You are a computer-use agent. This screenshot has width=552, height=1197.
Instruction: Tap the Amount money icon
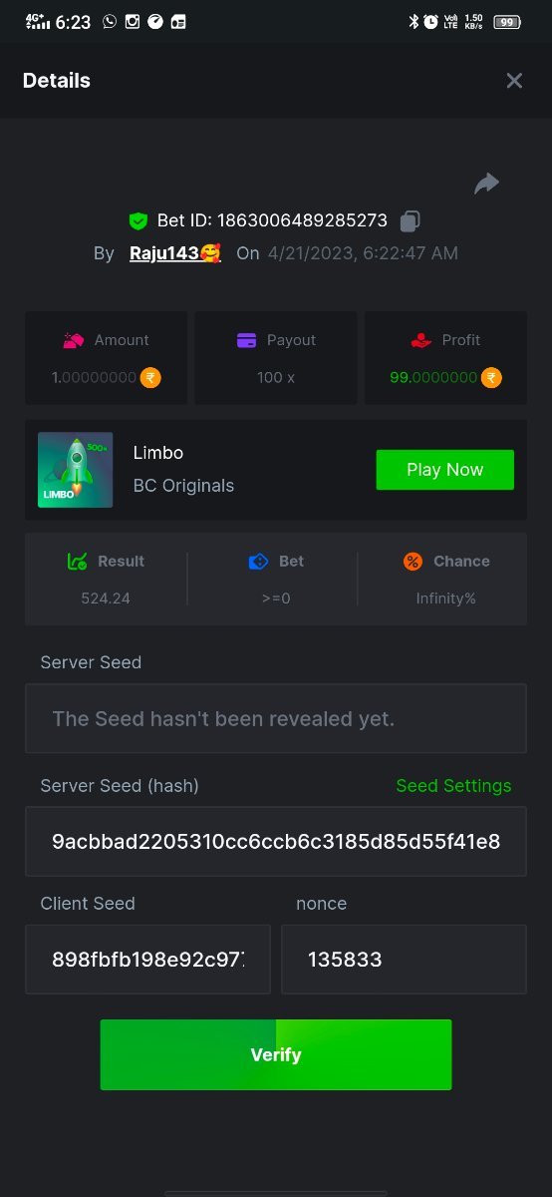click(x=74, y=340)
